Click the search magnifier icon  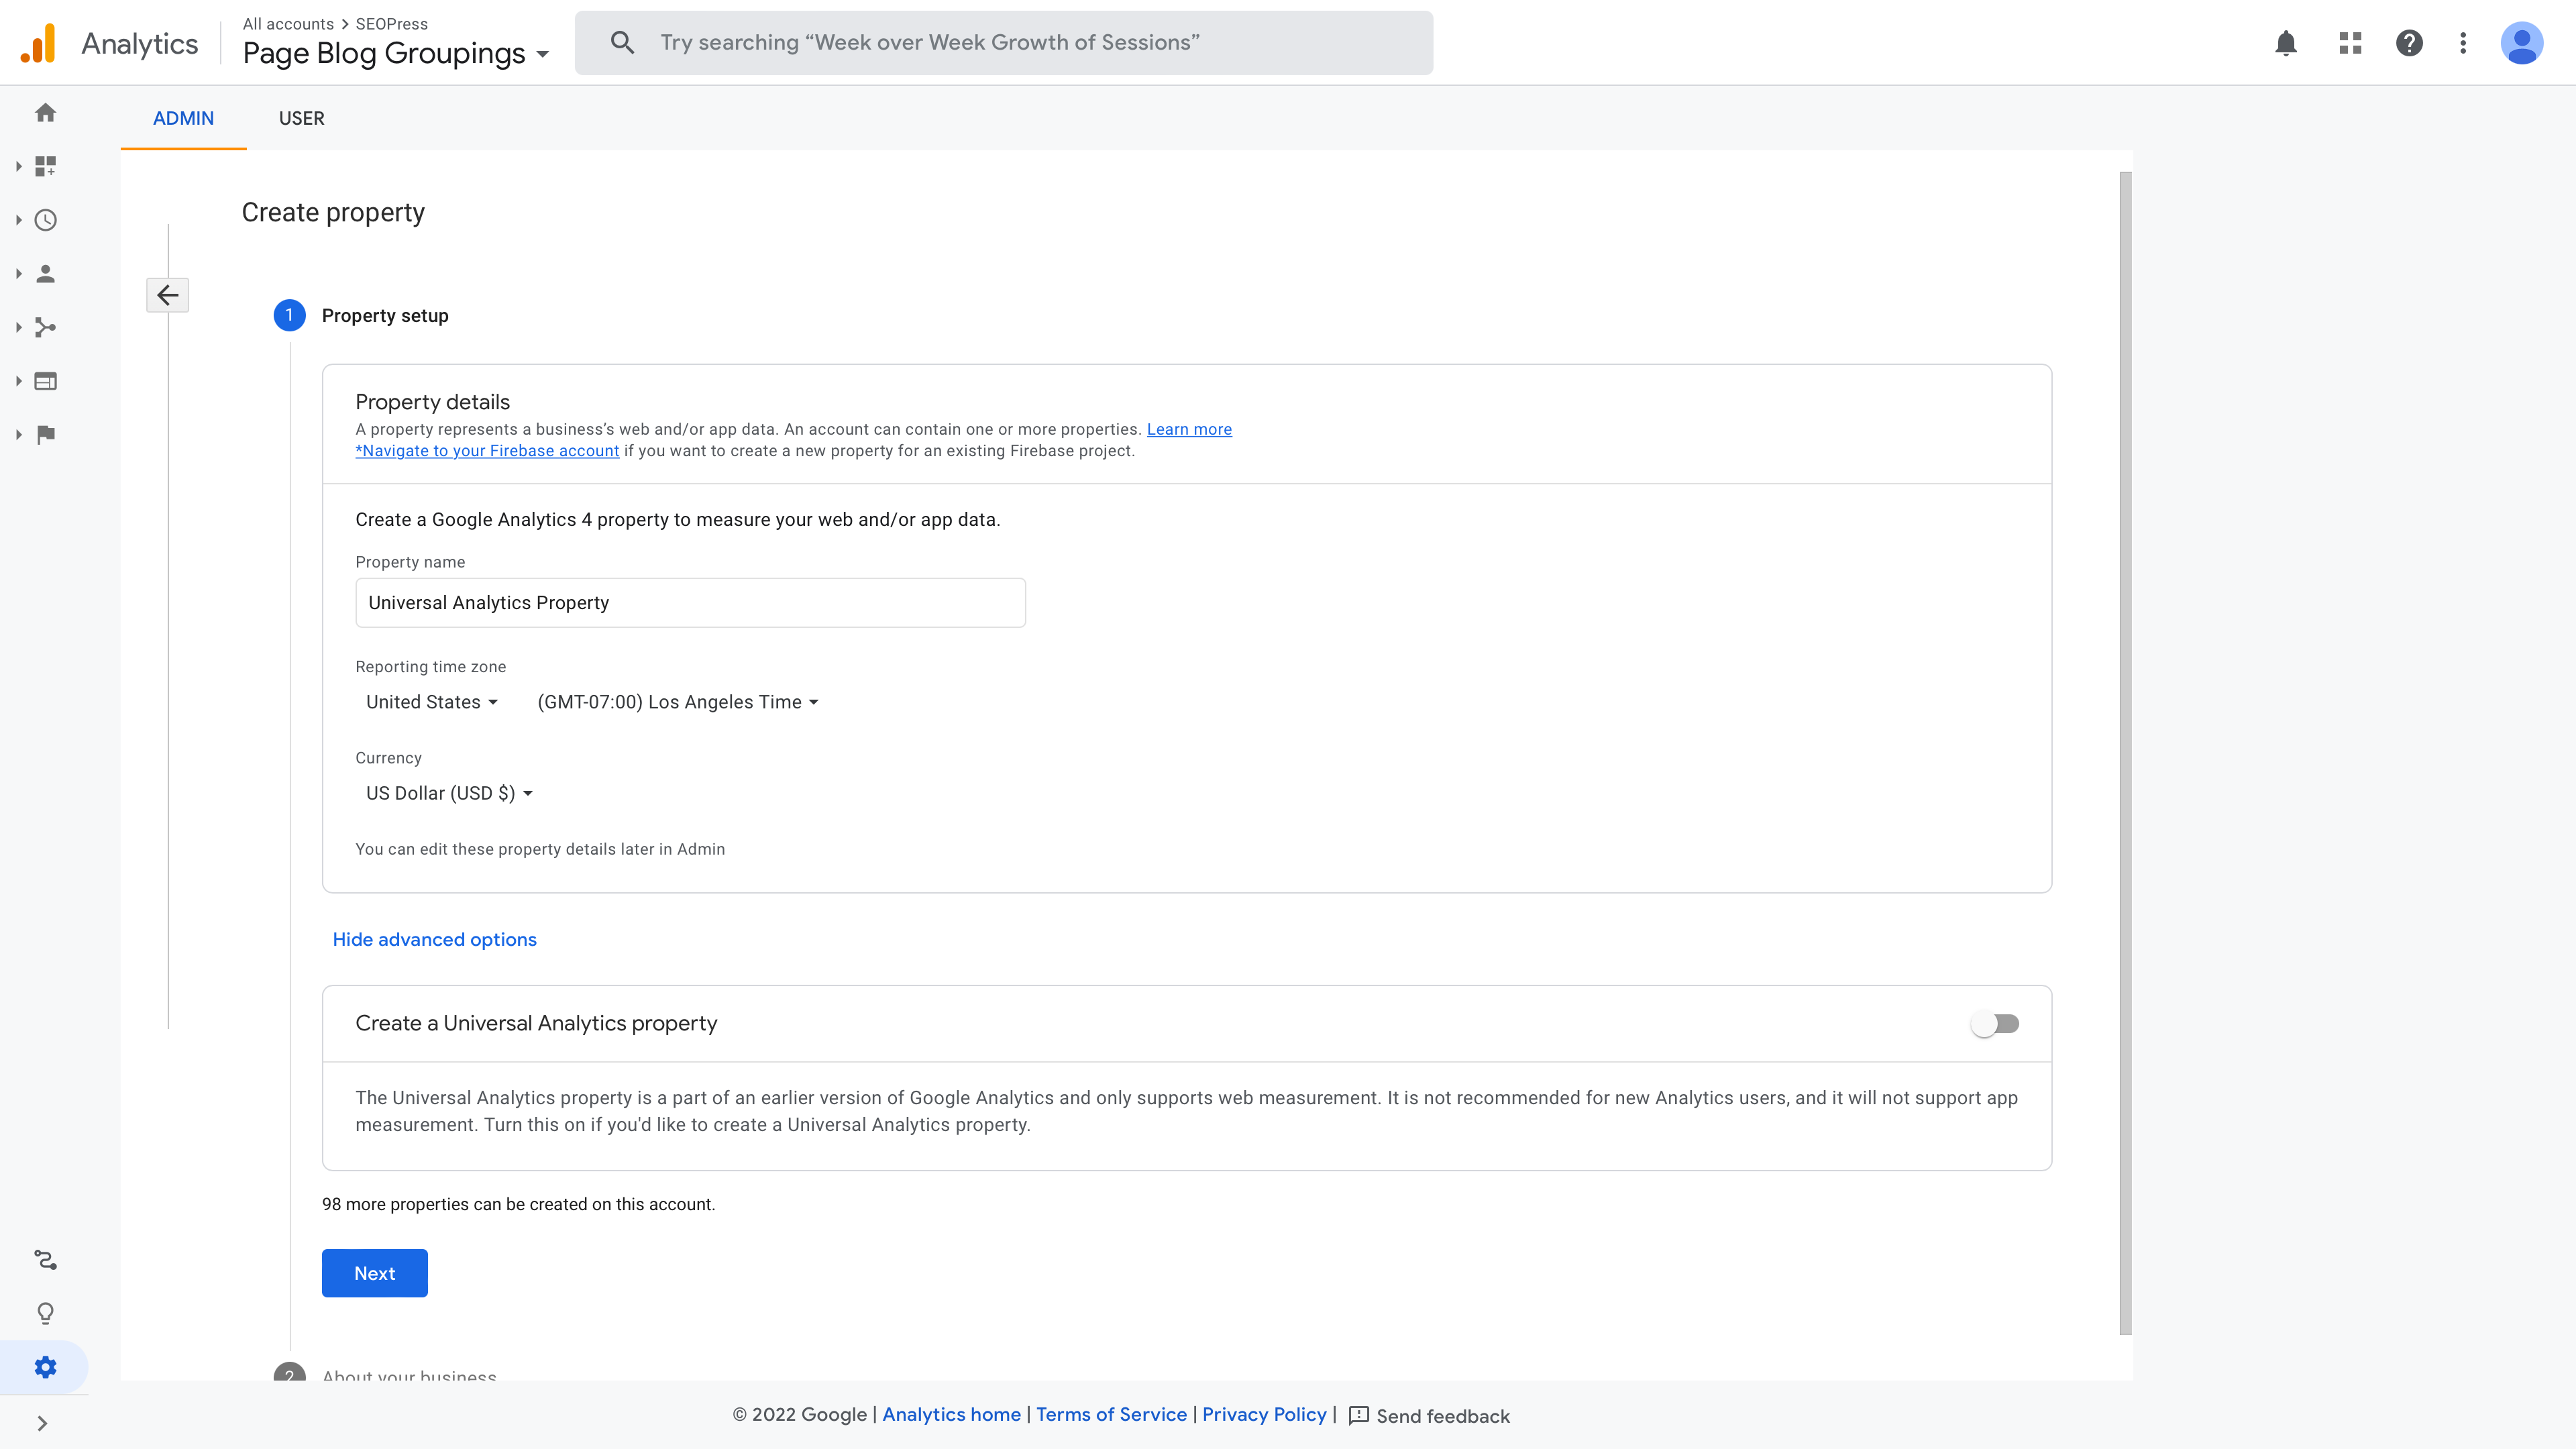pyautogui.click(x=622, y=43)
